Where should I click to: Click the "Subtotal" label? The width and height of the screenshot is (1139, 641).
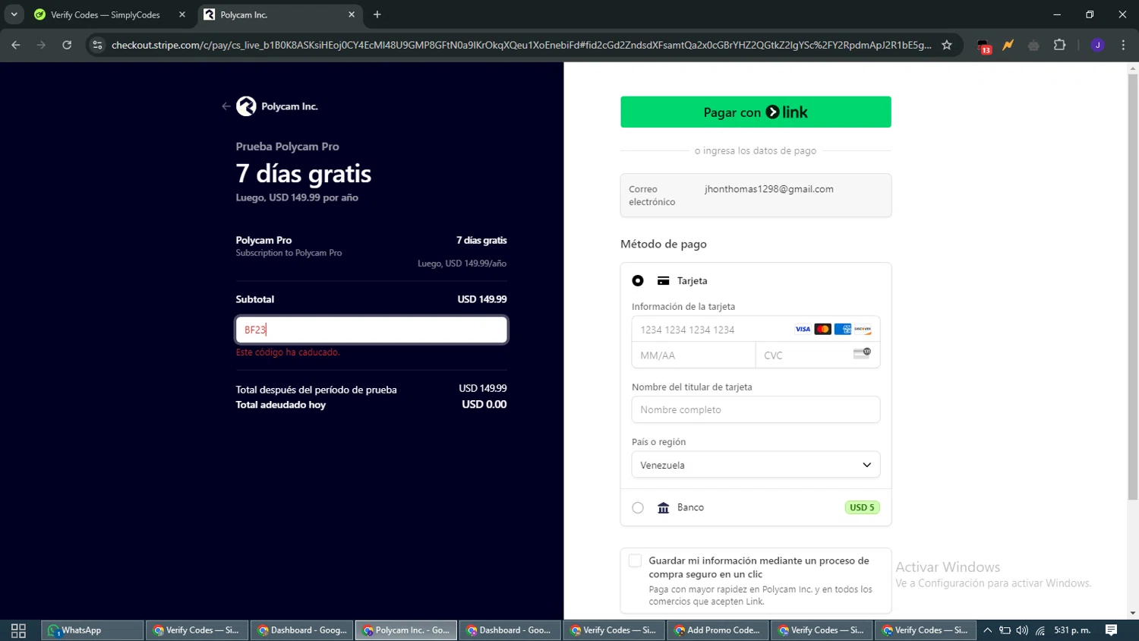coord(254,299)
